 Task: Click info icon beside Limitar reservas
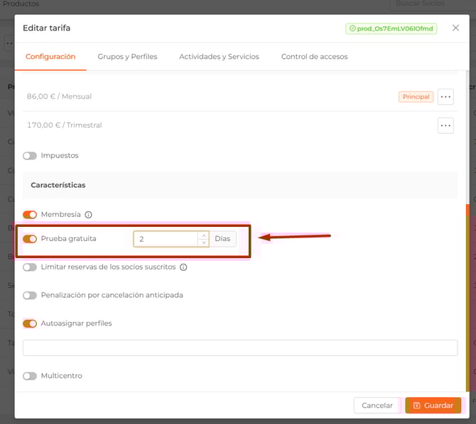tap(183, 267)
